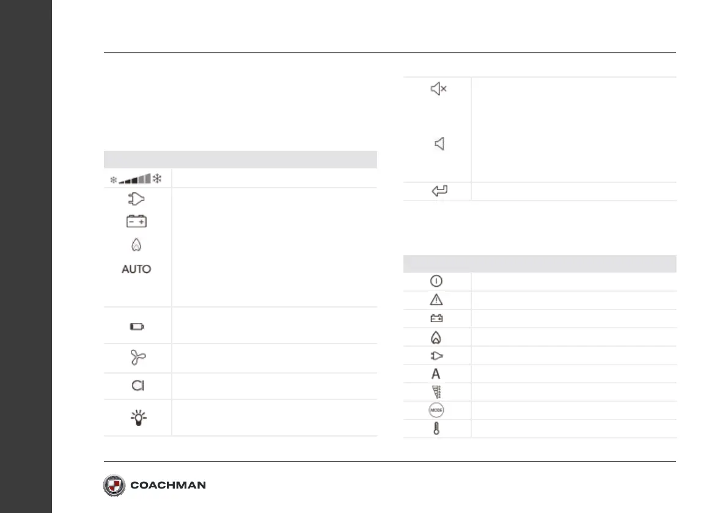Click the muted speaker icon
The height and width of the screenshot is (513, 728).
pyautogui.click(x=438, y=89)
